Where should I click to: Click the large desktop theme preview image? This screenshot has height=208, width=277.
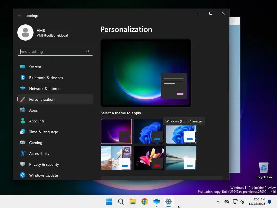(x=146, y=73)
